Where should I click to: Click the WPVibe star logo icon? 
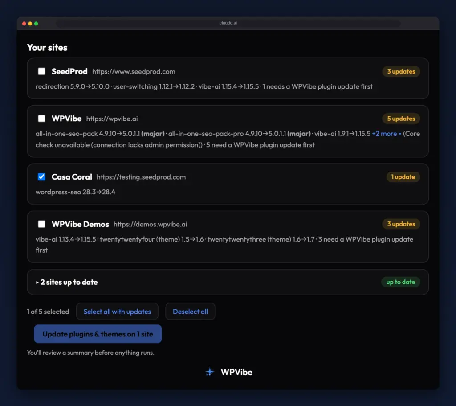tap(210, 372)
